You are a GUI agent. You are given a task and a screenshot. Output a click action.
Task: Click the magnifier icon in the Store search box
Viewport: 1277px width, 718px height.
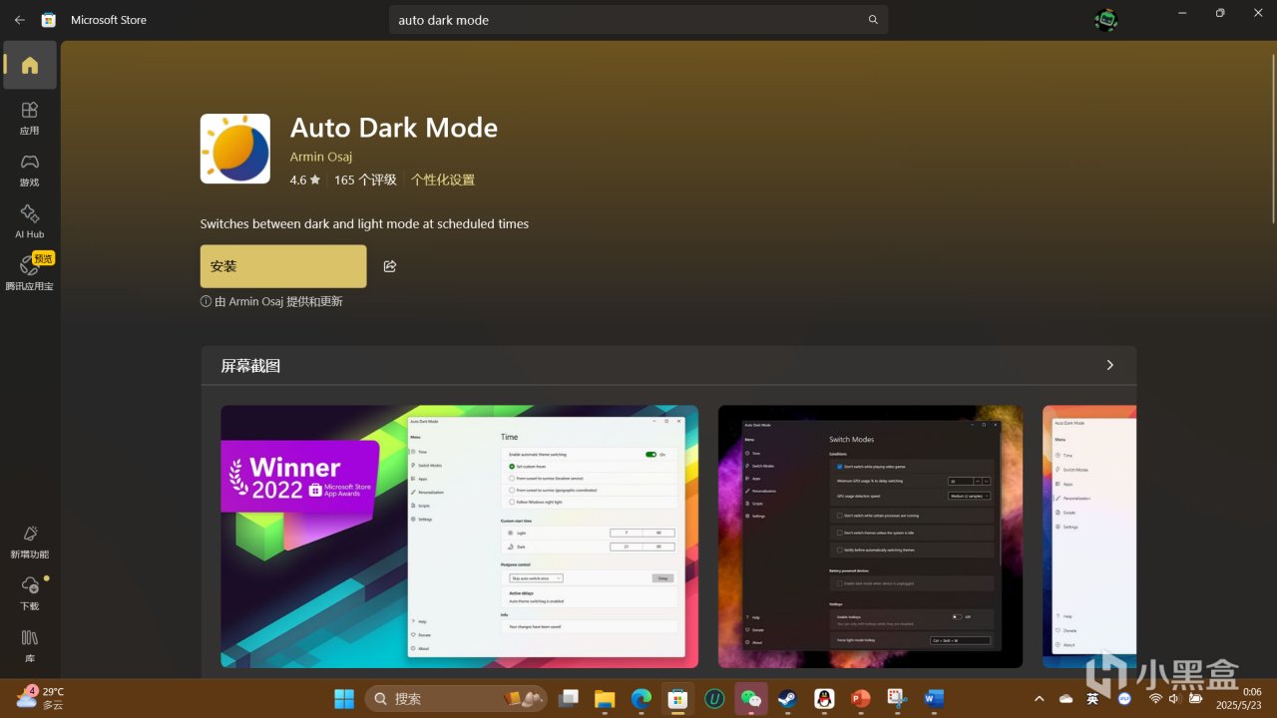(873, 20)
